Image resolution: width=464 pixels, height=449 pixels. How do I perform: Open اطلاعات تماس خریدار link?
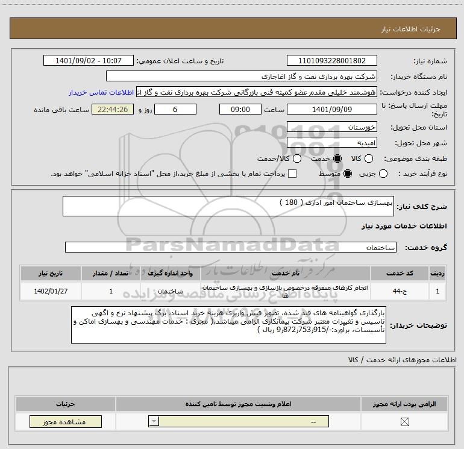(101, 92)
